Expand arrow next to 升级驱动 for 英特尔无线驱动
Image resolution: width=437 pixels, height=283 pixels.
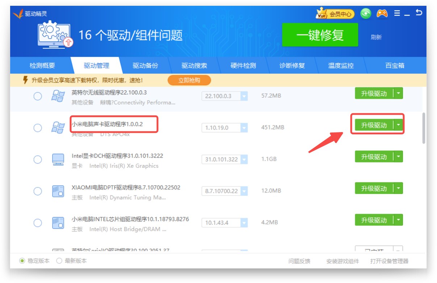pyautogui.click(x=398, y=93)
